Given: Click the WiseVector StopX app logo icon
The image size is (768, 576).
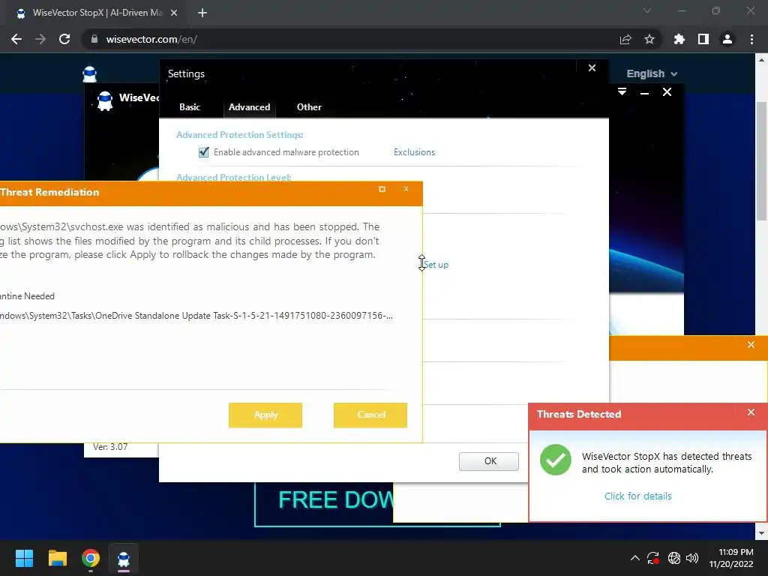Looking at the screenshot, I should 105,101.
